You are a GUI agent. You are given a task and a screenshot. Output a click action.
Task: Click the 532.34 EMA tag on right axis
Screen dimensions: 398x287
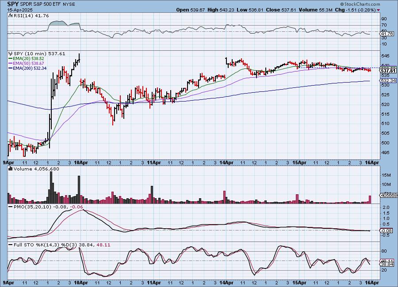tap(388, 80)
